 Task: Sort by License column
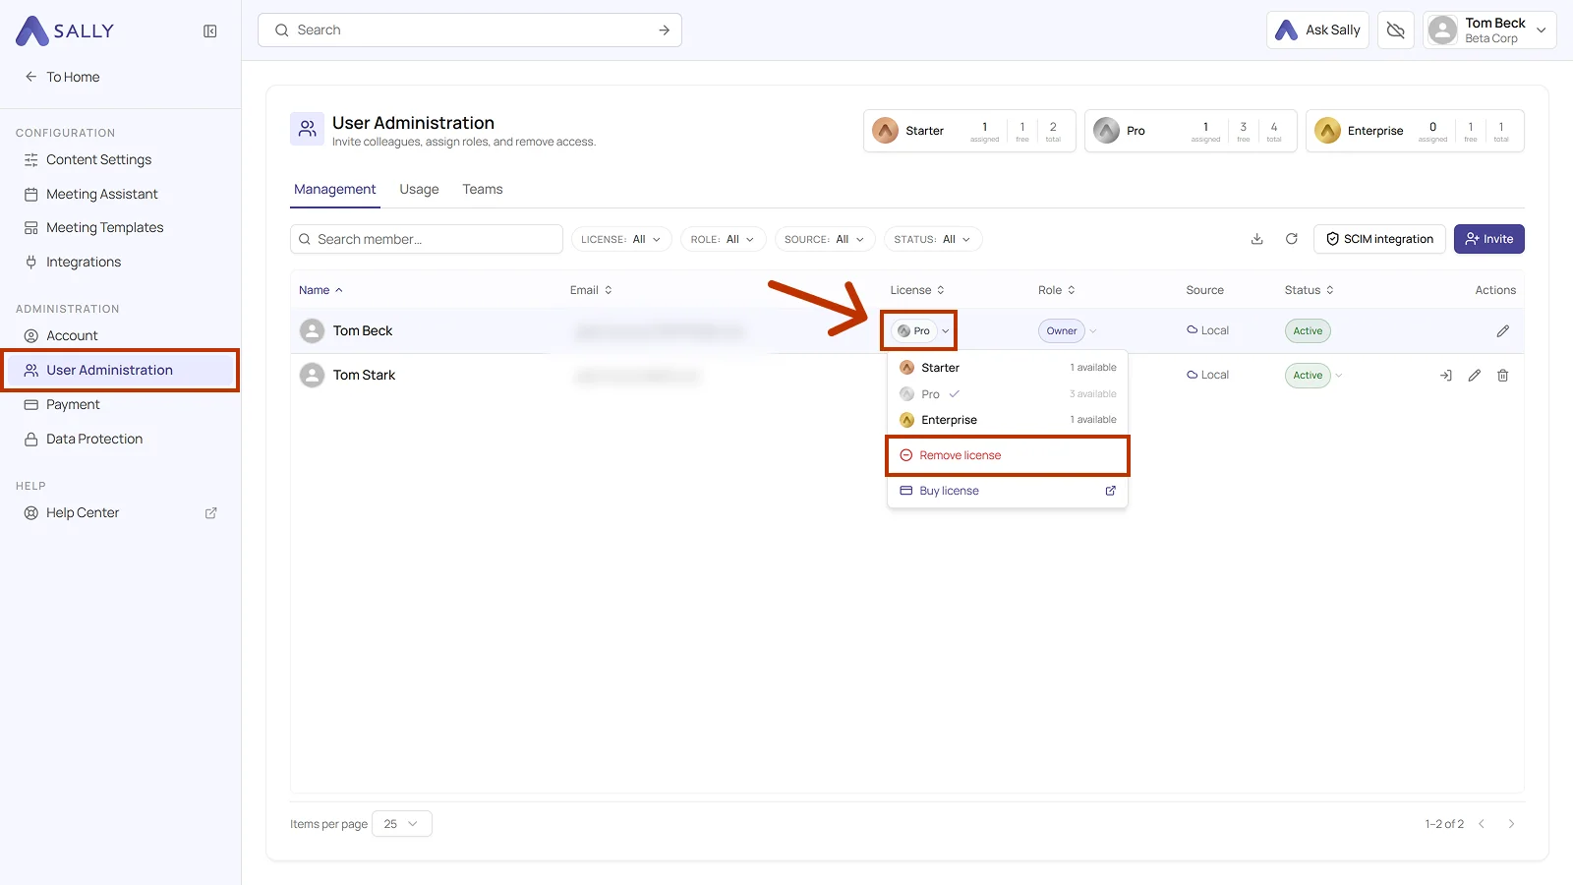coord(917,290)
